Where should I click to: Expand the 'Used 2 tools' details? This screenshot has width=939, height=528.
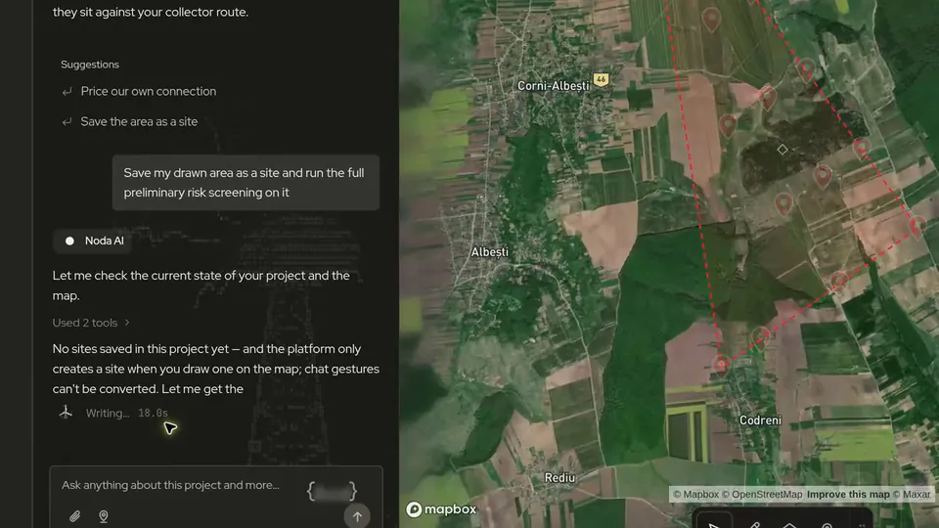[91, 323]
